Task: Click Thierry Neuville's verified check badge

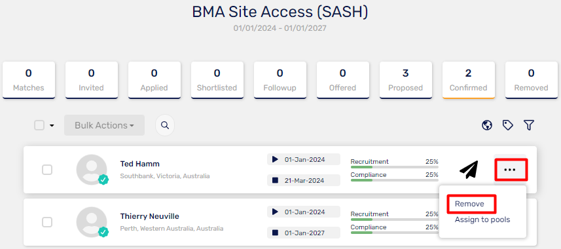Action: pos(103,232)
